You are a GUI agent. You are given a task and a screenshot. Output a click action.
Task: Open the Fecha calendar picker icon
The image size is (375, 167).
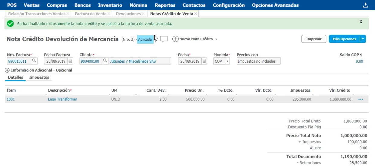coord(204,61)
